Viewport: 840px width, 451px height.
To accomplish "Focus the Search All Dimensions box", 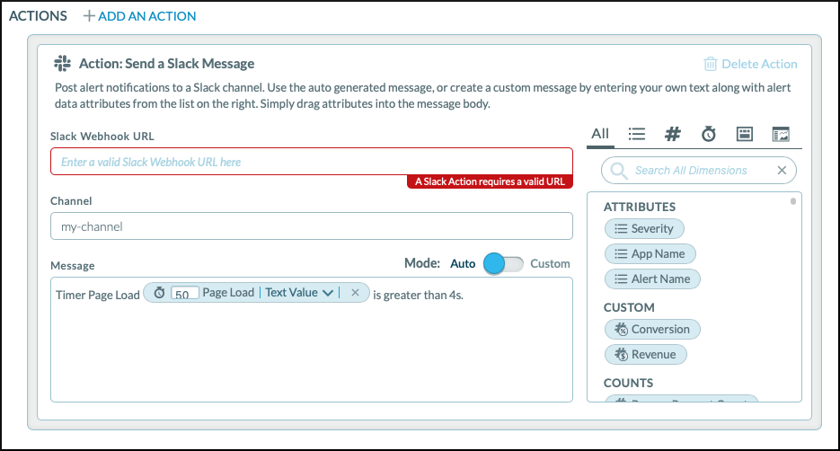I will click(690, 170).
